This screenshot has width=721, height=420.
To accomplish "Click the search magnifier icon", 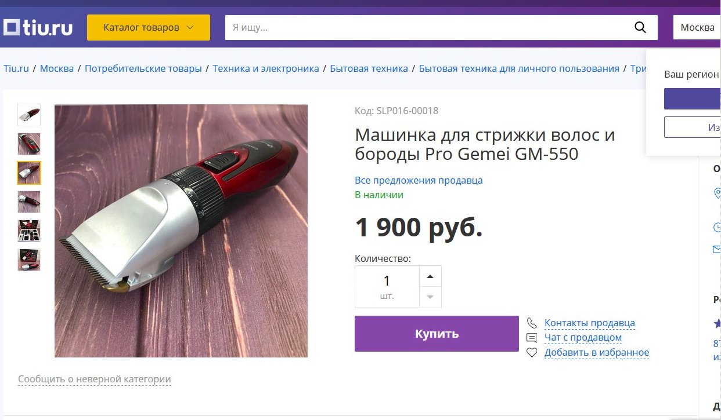I will [640, 27].
